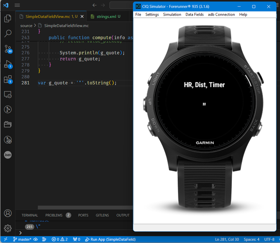This screenshot has width=280, height=243.
Task: Click the System.println(g_quote) line
Action: [92, 53]
